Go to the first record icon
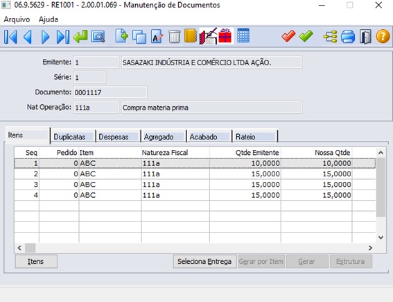Screen dimensions: 393x302 point(10,37)
